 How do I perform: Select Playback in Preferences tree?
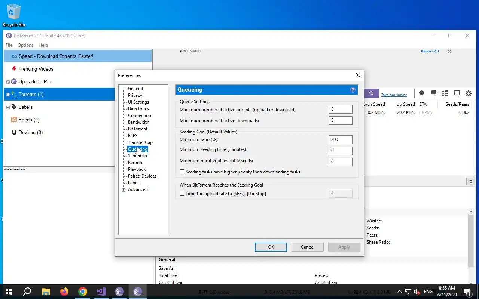[x=137, y=169]
